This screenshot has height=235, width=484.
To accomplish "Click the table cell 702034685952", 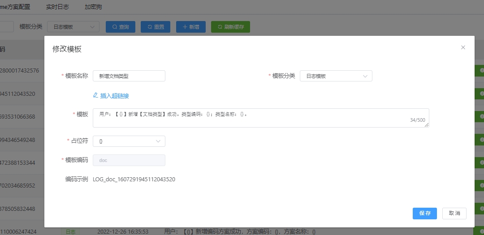I will click(17, 186).
